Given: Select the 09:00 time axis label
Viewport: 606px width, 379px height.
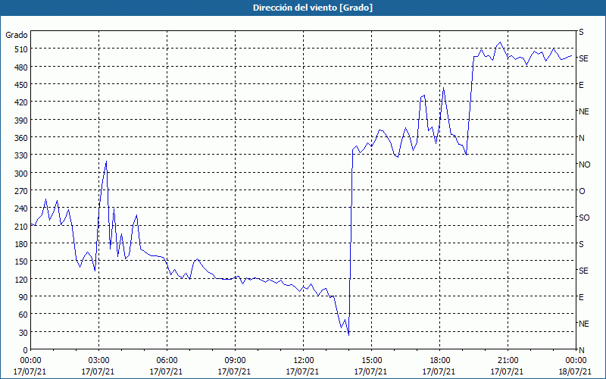Looking at the screenshot, I should 235,361.
